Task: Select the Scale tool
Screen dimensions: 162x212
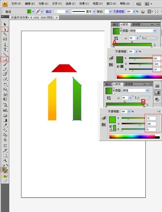Action: pyautogui.click(x=5, y=89)
